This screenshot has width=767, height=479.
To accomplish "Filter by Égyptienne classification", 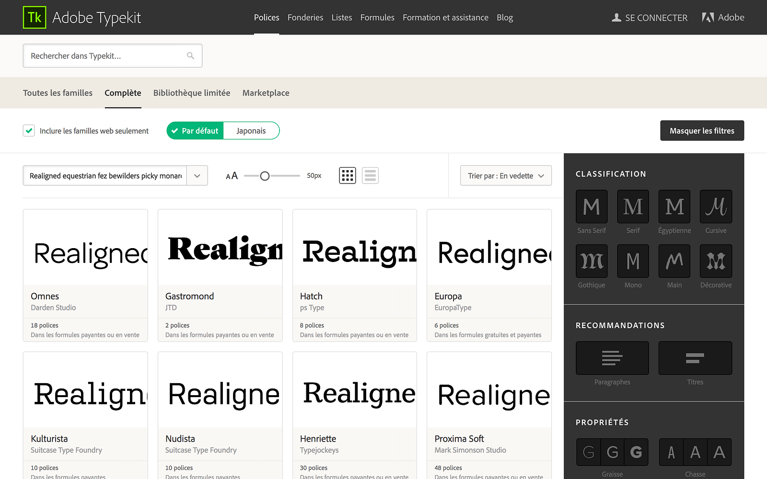I will [x=674, y=206].
